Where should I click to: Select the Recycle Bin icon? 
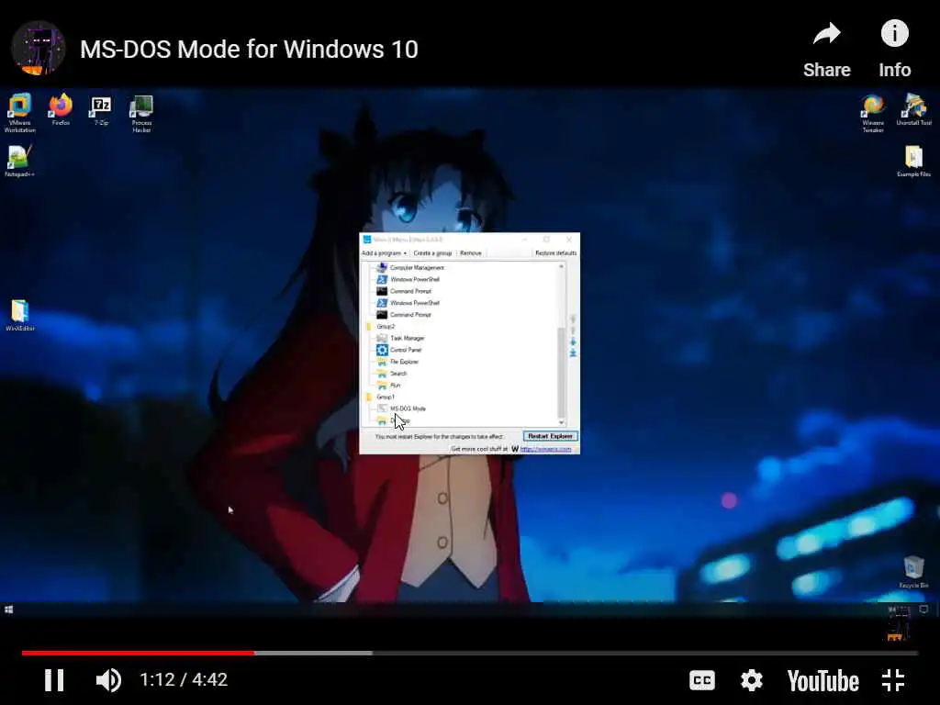point(913,572)
